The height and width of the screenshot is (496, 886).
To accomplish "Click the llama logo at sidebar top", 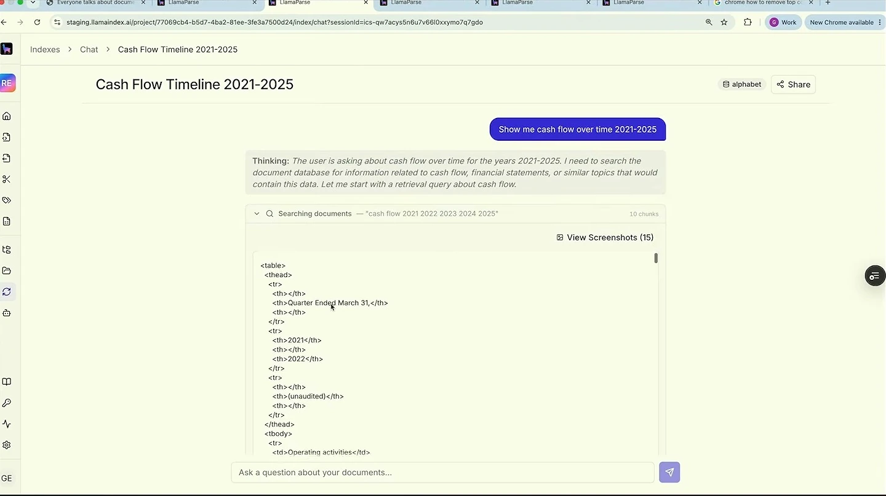I will [x=7, y=49].
